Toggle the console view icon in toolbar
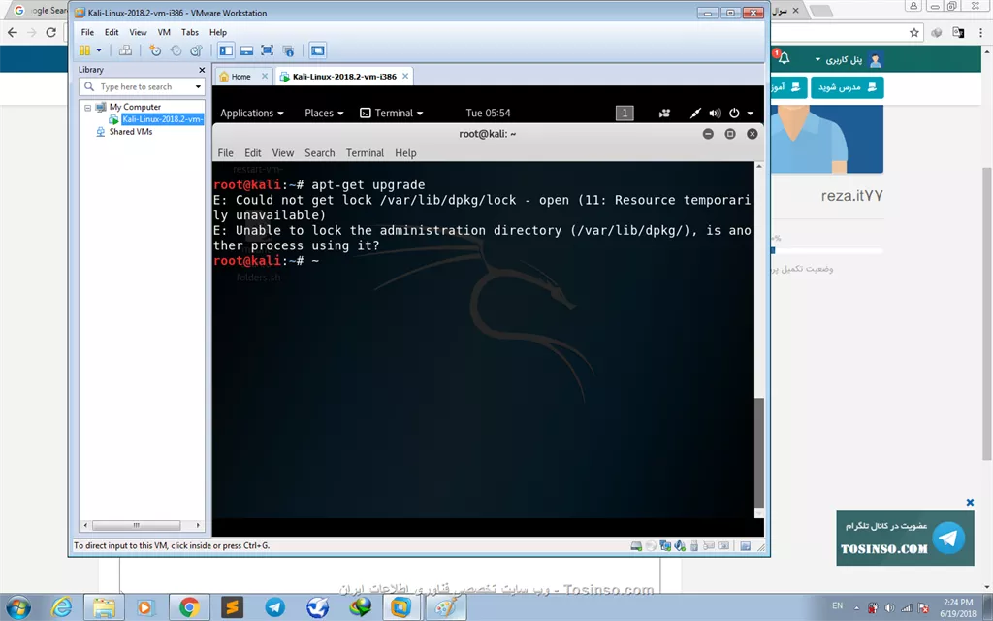 point(318,50)
